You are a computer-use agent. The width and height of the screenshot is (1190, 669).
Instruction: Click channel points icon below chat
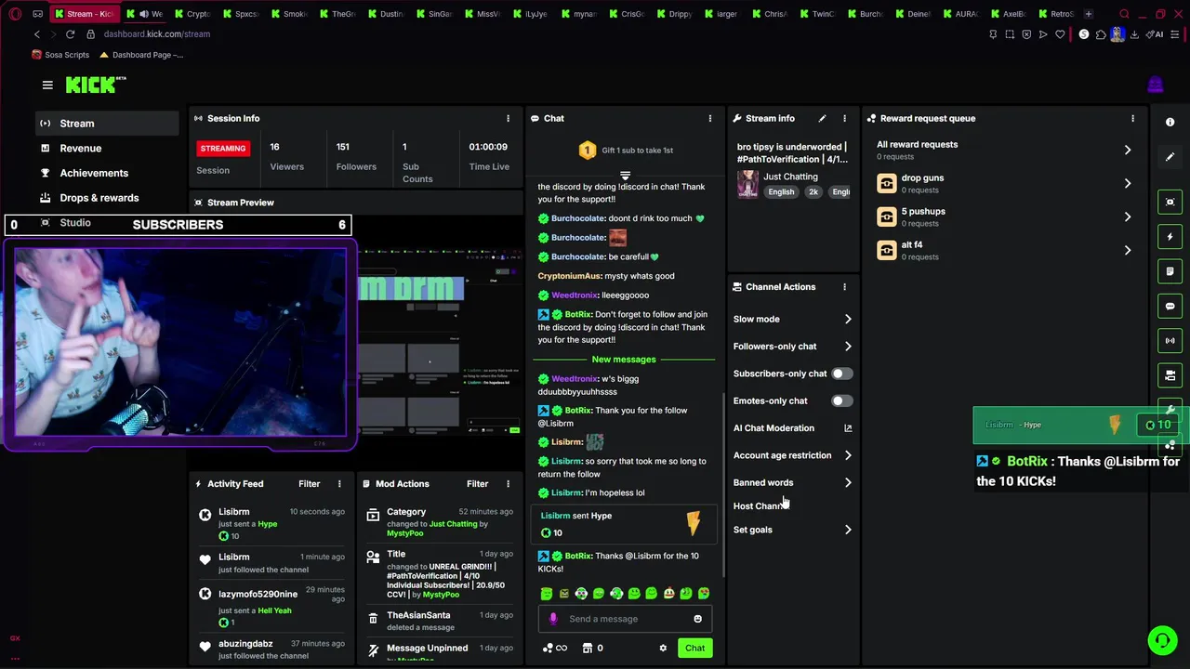point(549,648)
